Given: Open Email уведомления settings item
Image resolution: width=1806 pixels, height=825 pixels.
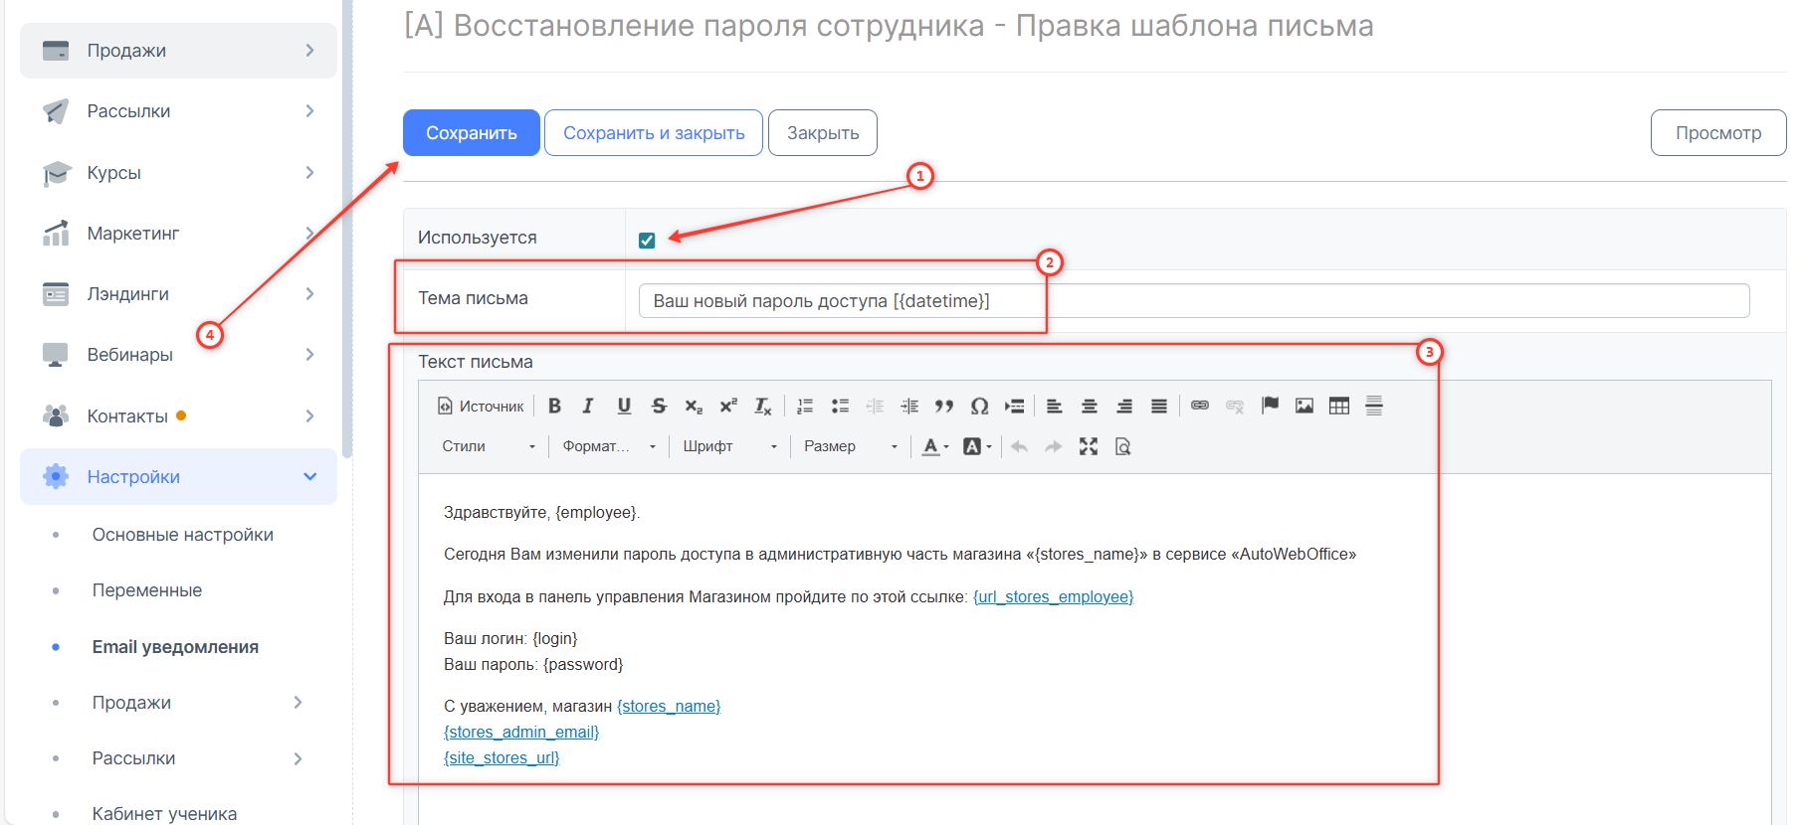Looking at the screenshot, I should (175, 647).
